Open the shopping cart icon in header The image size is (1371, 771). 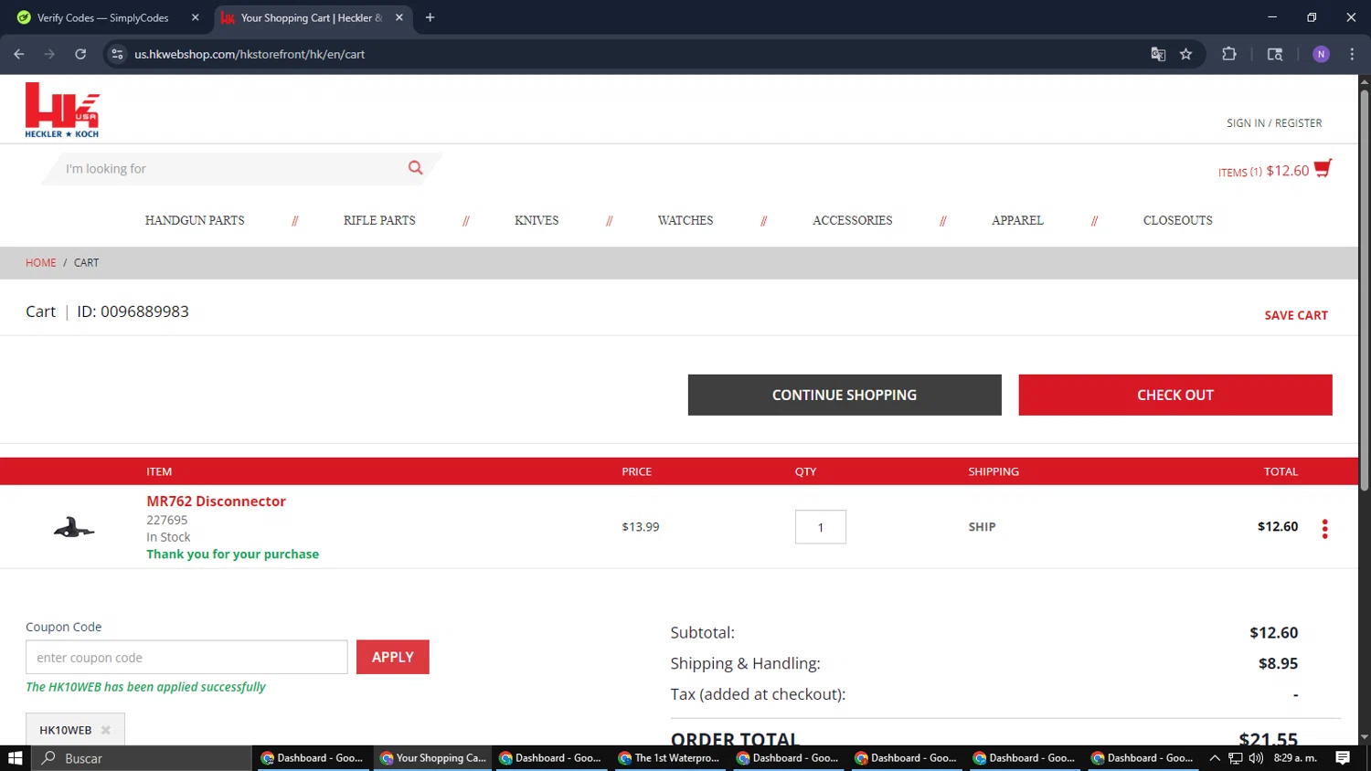point(1323,169)
